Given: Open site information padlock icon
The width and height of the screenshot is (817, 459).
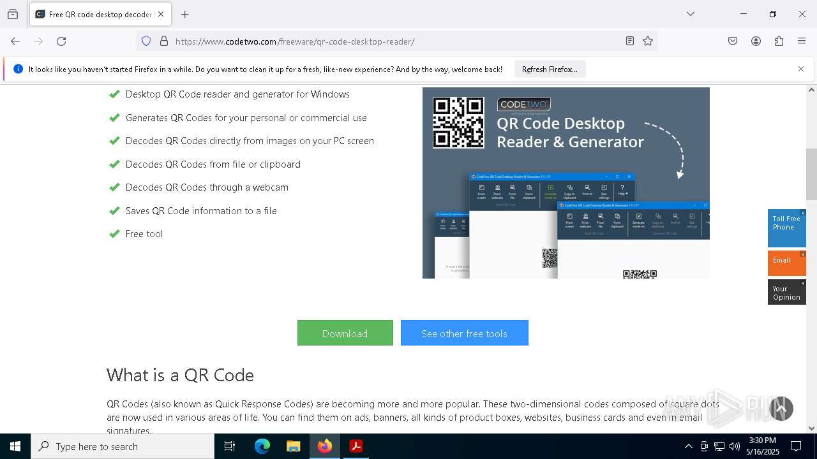Looking at the screenshot, I should coord(164,41).
